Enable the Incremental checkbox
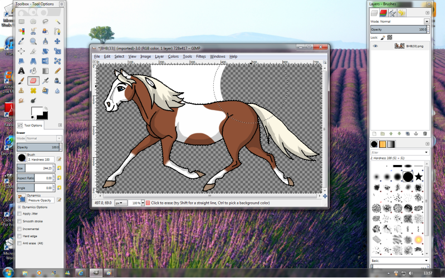 tap(19, 229)
